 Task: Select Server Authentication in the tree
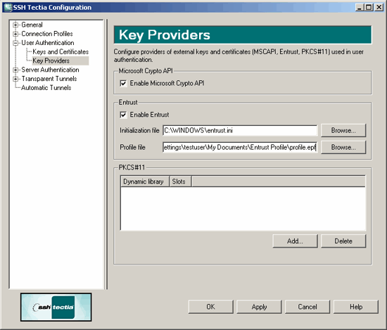[50, 70]
